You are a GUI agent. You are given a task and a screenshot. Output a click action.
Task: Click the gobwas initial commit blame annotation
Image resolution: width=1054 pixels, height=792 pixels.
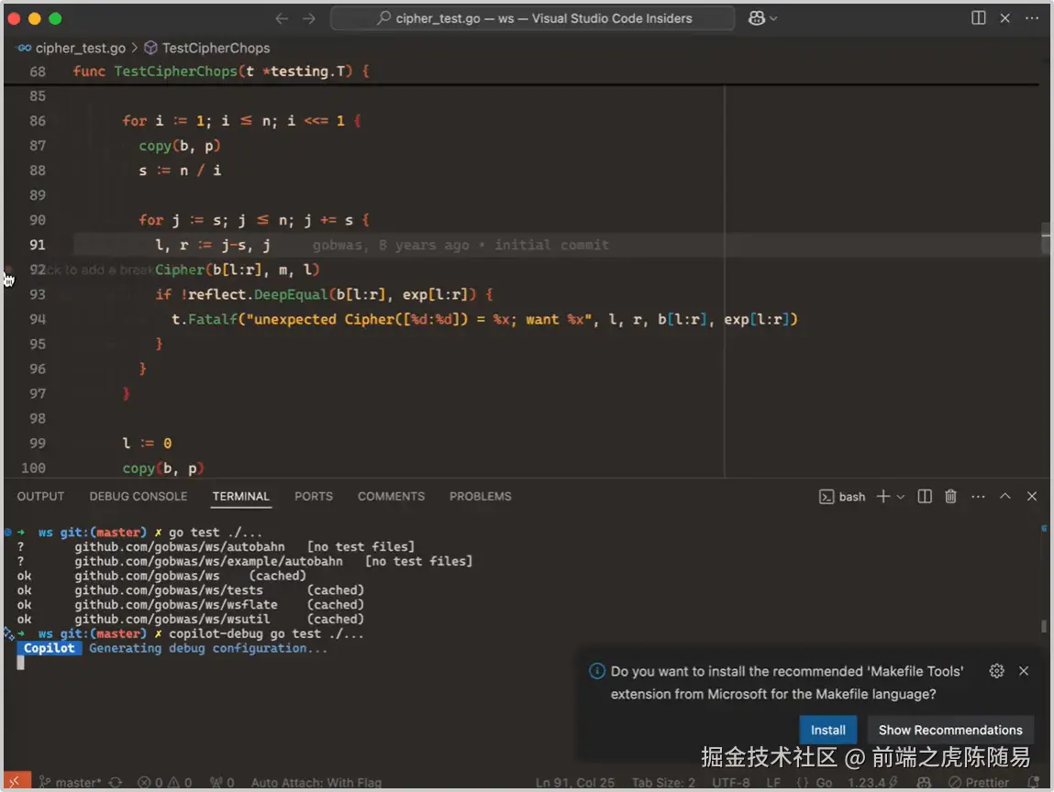[x=460, y=245]
